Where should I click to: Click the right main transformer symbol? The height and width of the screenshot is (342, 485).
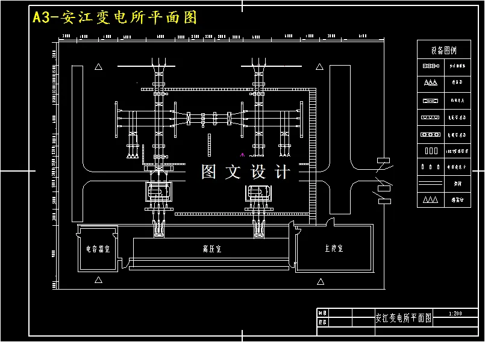tap(258, 193)
